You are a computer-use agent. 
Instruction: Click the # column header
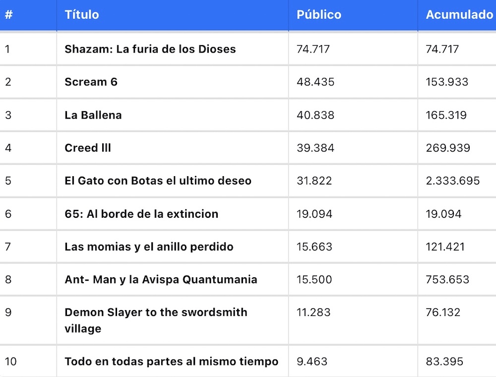point(8,15)
